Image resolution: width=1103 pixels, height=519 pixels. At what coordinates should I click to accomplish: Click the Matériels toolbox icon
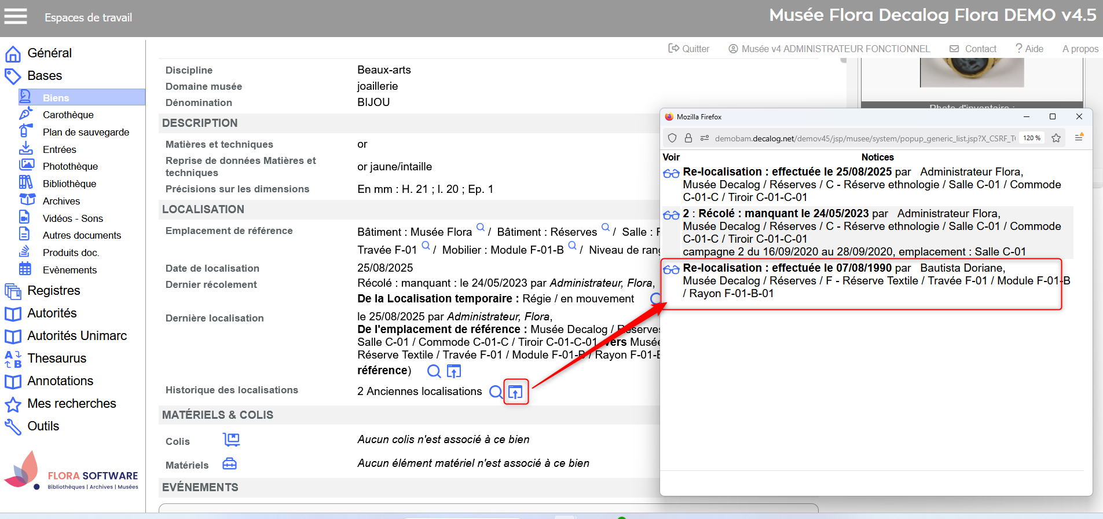(230, 464)
